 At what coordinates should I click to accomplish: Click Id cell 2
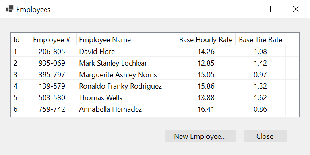(x=15, y=63)
